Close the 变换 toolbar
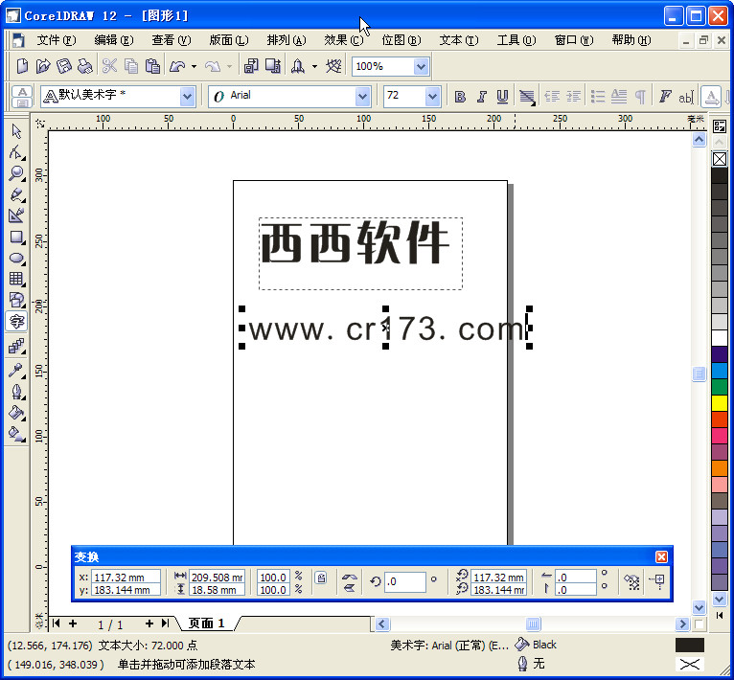Screen dimensions: 734x680 pos(661,556)
